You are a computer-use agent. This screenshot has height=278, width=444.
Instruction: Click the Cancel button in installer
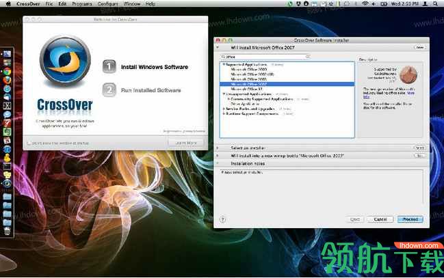(x=380, y=219)
